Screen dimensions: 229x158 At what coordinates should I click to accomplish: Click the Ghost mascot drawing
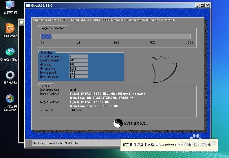pos(164,69)
